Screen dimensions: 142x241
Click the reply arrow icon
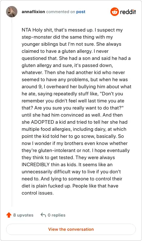tap(43, 215)
